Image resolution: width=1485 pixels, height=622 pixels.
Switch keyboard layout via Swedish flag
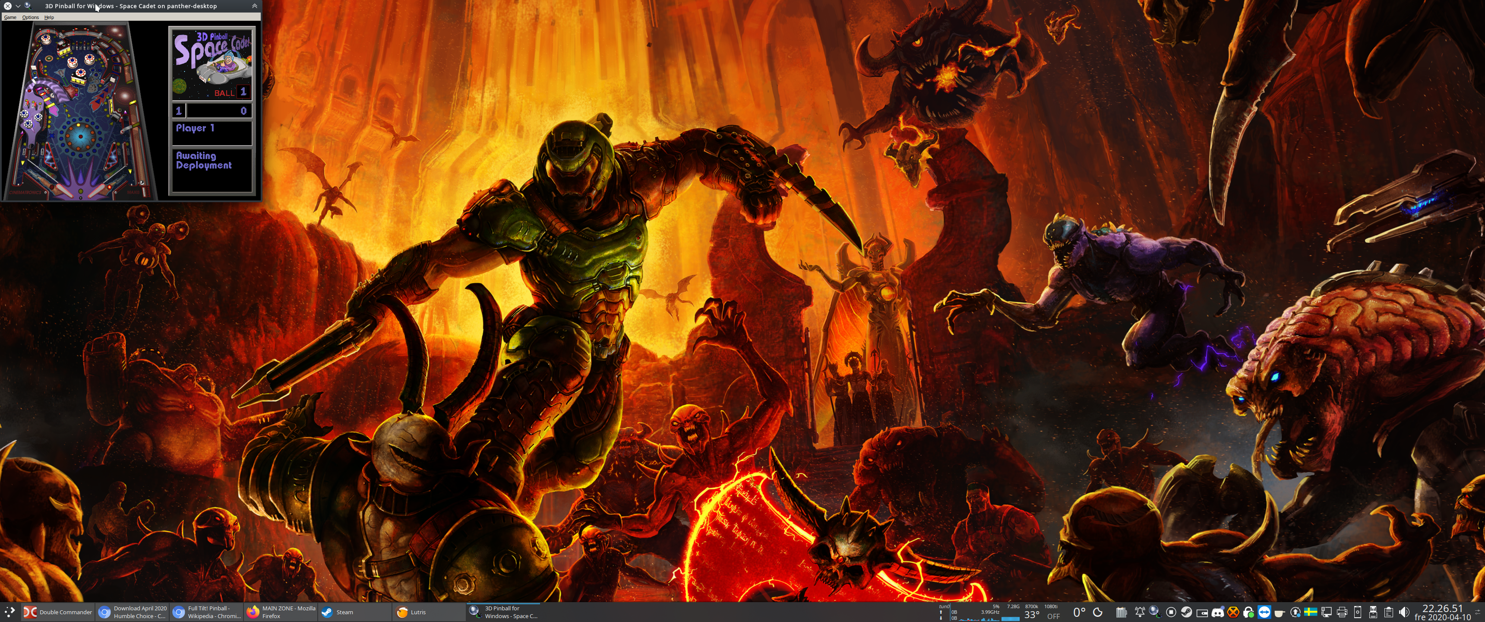(1310, 612)
